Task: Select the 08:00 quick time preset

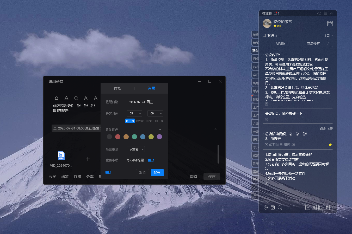Action: (x=130, y=121)
